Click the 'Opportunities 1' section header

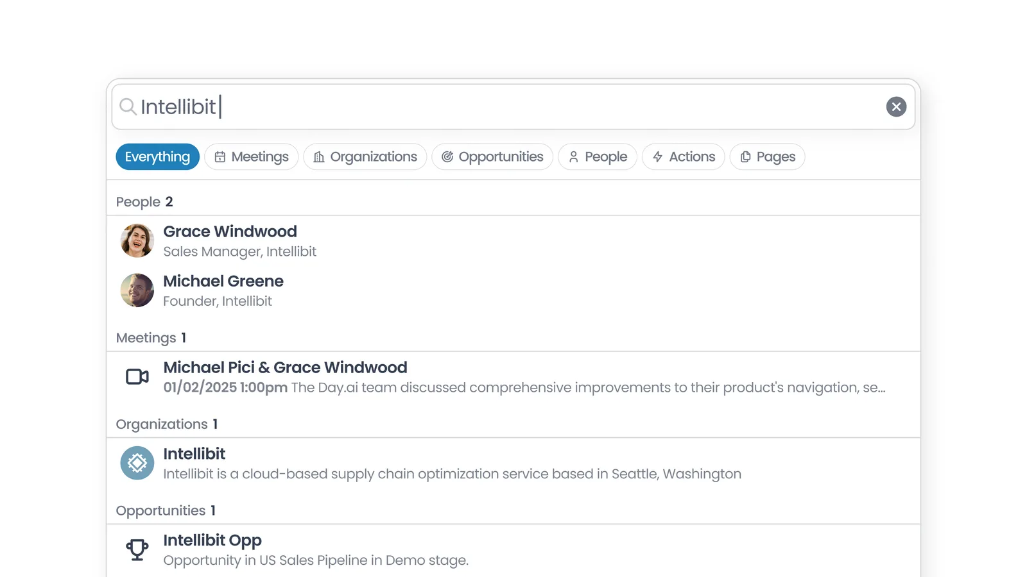(166, 511)
